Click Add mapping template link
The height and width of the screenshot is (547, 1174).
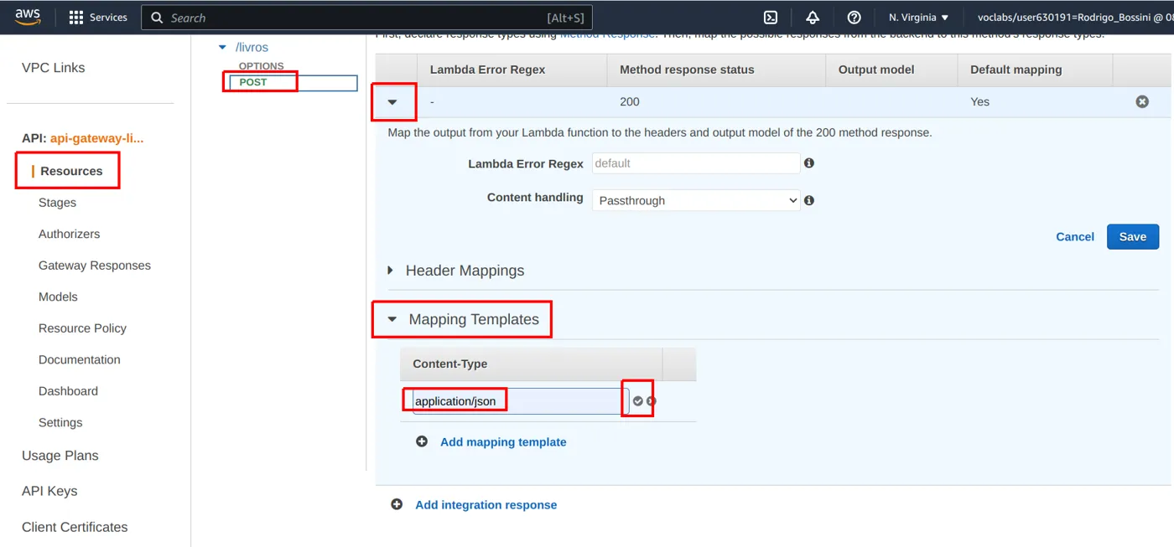pyautogui.click(x=503, y=441)
